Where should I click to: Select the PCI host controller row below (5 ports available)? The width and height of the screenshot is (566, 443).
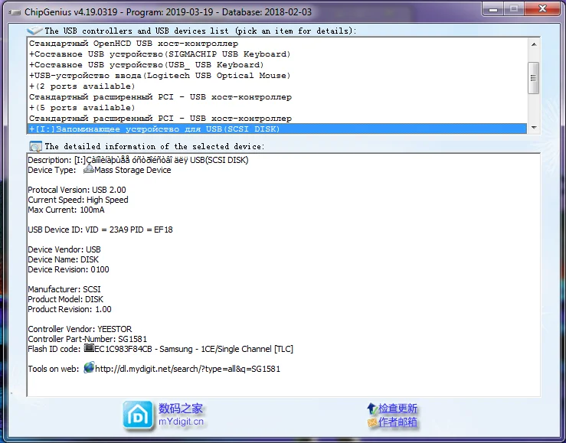[x=276, y=119]
